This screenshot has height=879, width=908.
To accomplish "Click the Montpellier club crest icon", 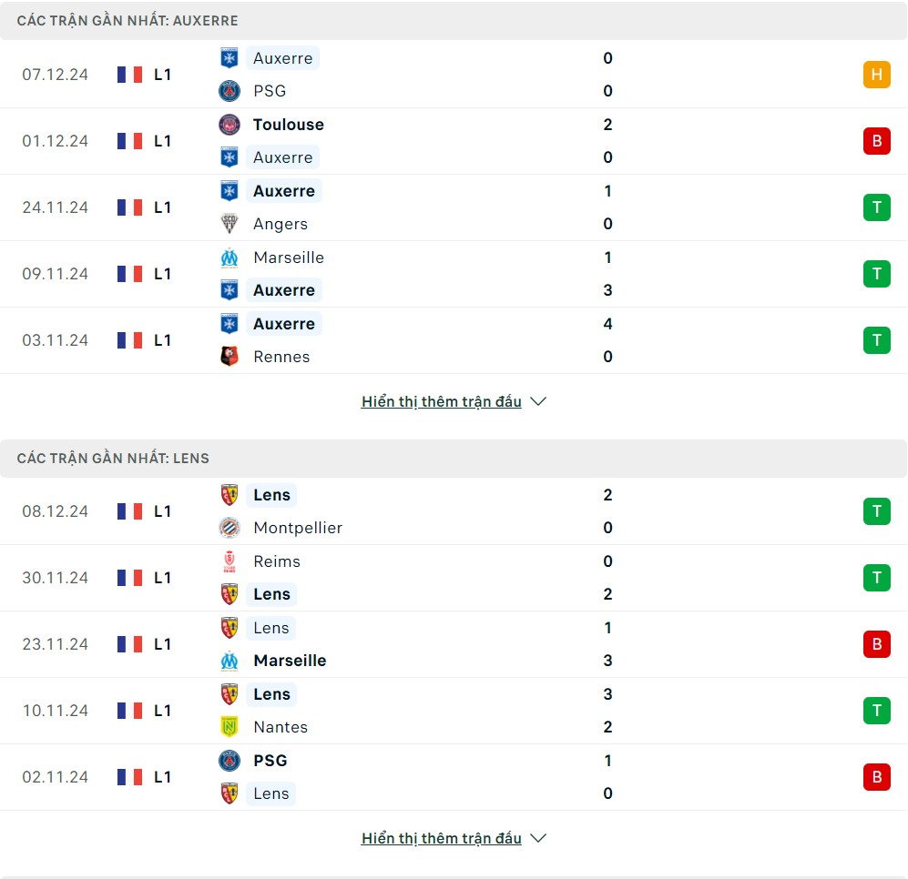I will (230, 528).
